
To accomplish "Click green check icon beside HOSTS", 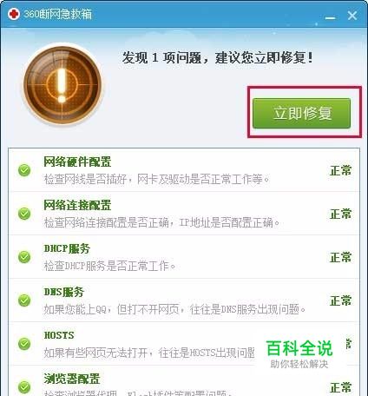I will pos(24,344).
